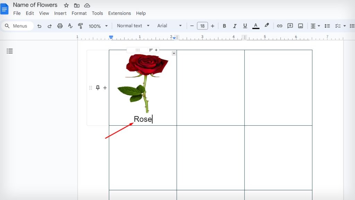
Task: Open the Menus search box
Action: tap(17, 26)
